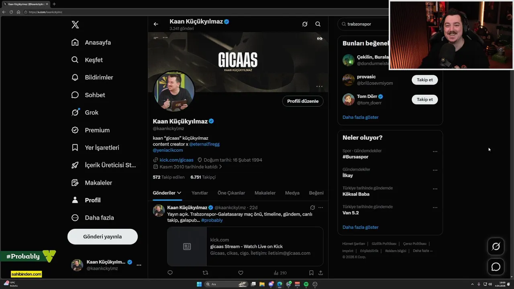Reply to the post
Image resolution: width=514 pixels, height=289 pixels.
[170, 273]
